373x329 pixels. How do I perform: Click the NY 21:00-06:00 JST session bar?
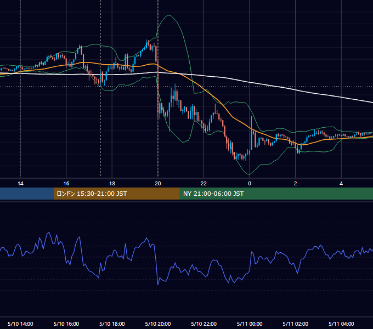click(x=276, y=194)
